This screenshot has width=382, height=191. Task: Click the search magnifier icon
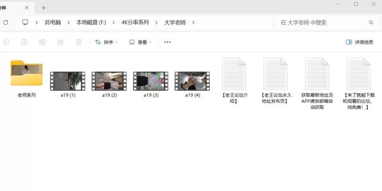(371, 22)
